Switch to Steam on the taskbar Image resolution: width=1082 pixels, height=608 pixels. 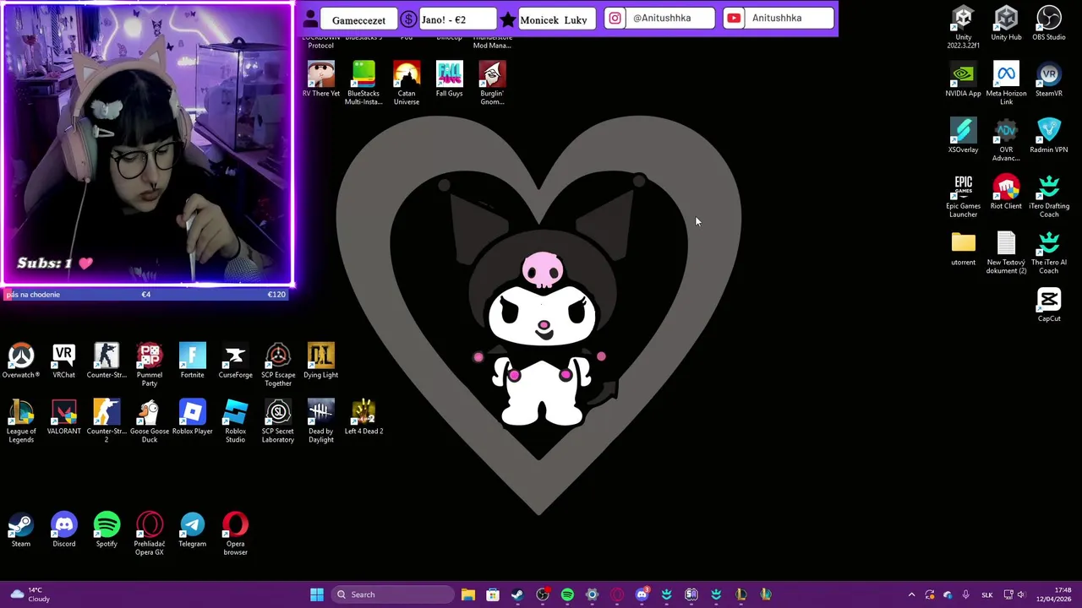517,594
